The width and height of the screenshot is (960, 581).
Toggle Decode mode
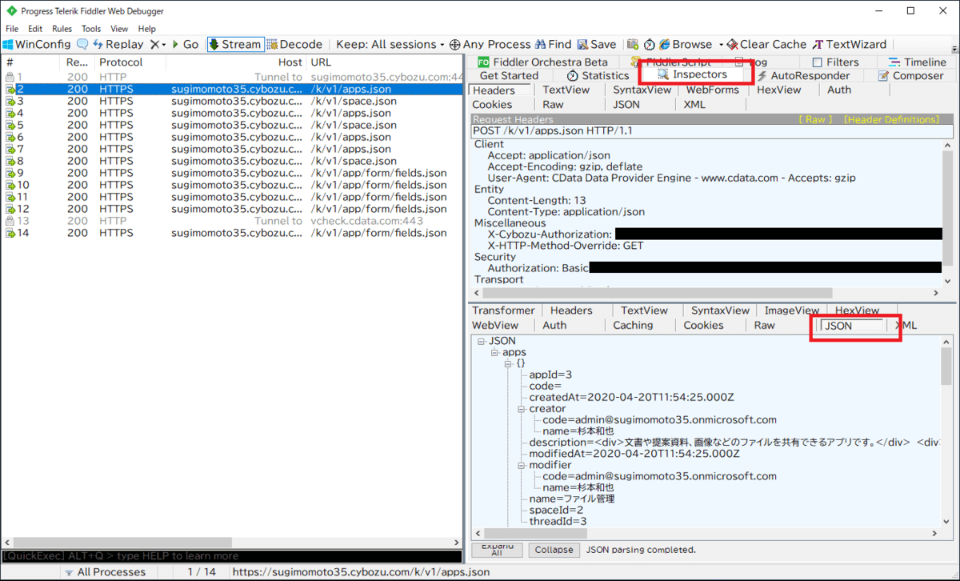click(294, 45)
